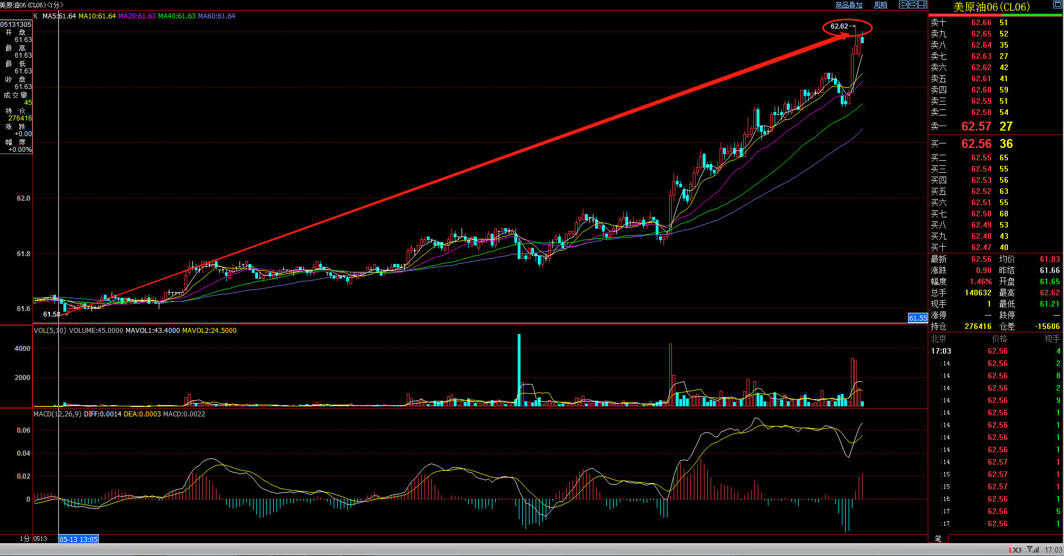
Task: Click the 1分 period label at bottom left
Action: (25, 539)
